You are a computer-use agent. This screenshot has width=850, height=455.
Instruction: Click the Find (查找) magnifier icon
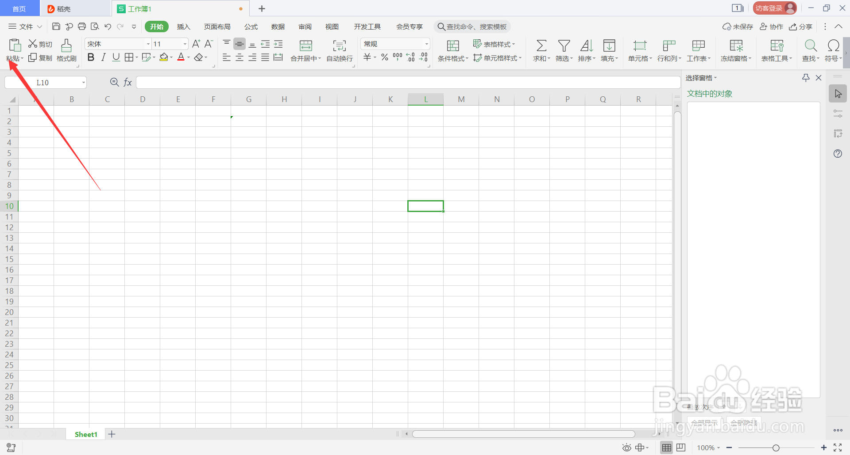pos(811,45)
